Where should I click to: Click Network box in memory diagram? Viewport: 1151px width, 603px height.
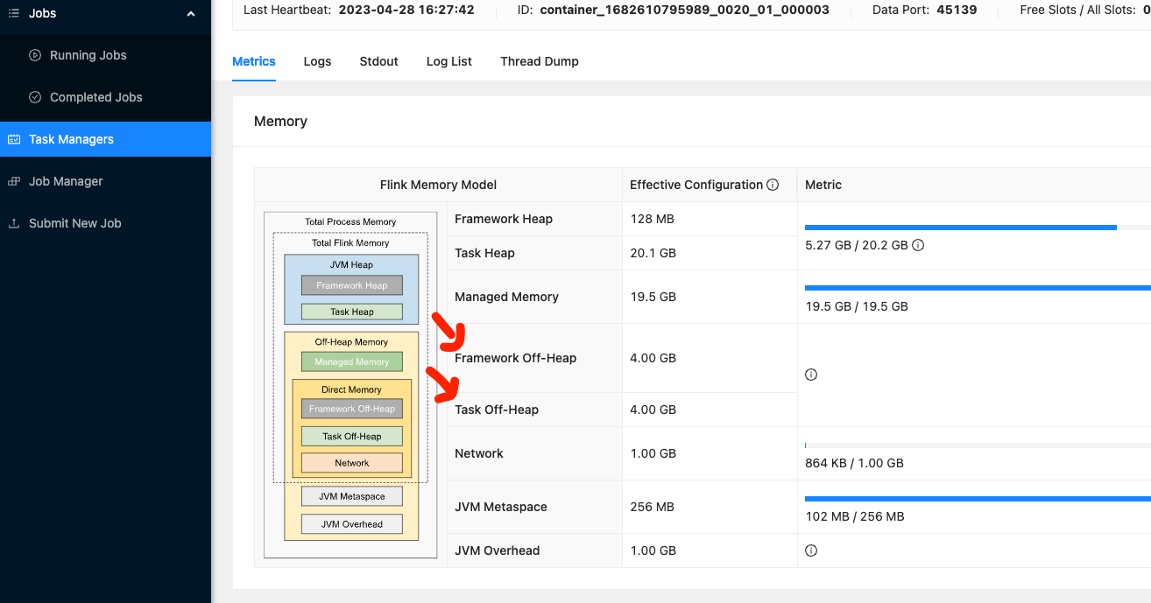352,463
